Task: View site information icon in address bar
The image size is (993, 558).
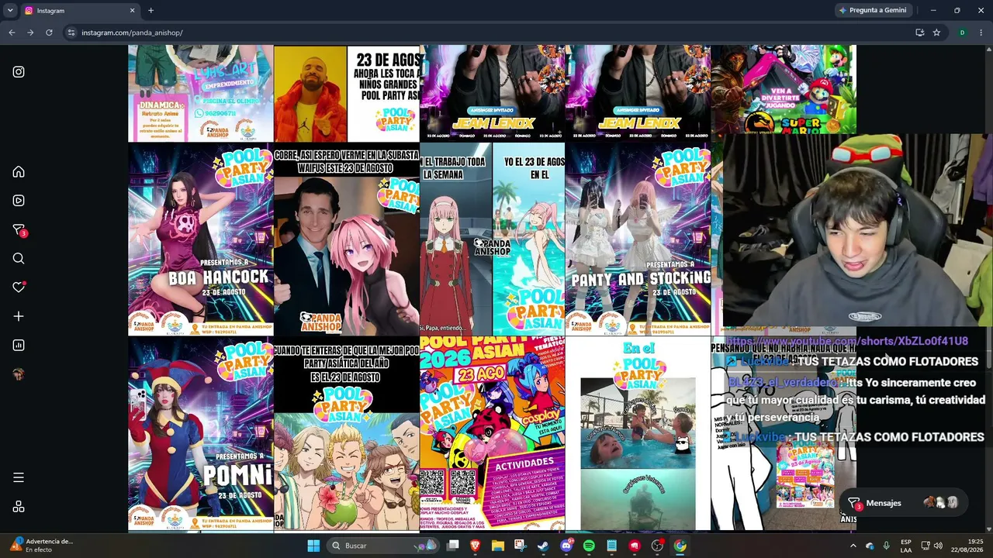Action: (x=71, y=33)
